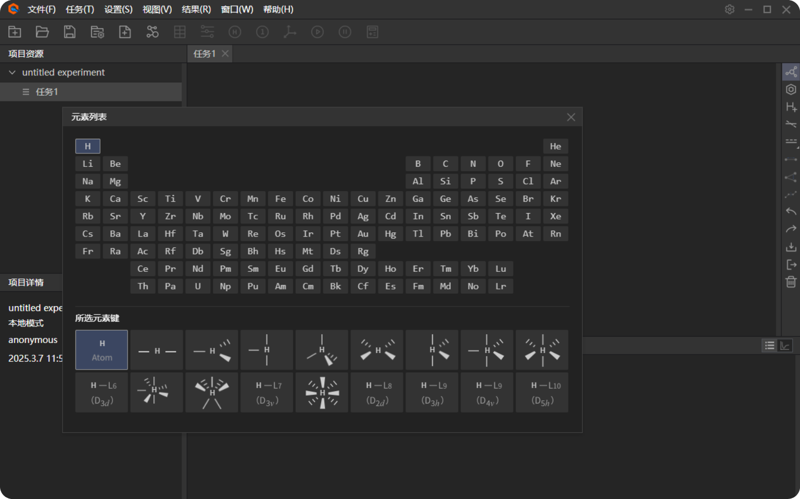The width and height of the screenshot is (800, 499).
Task: Open the 文件(F) menu
Action: 42,9
